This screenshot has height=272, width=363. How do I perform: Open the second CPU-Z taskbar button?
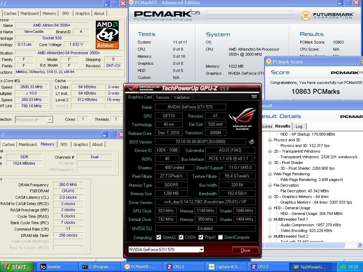pyautogui.click(x=269, y=267)
